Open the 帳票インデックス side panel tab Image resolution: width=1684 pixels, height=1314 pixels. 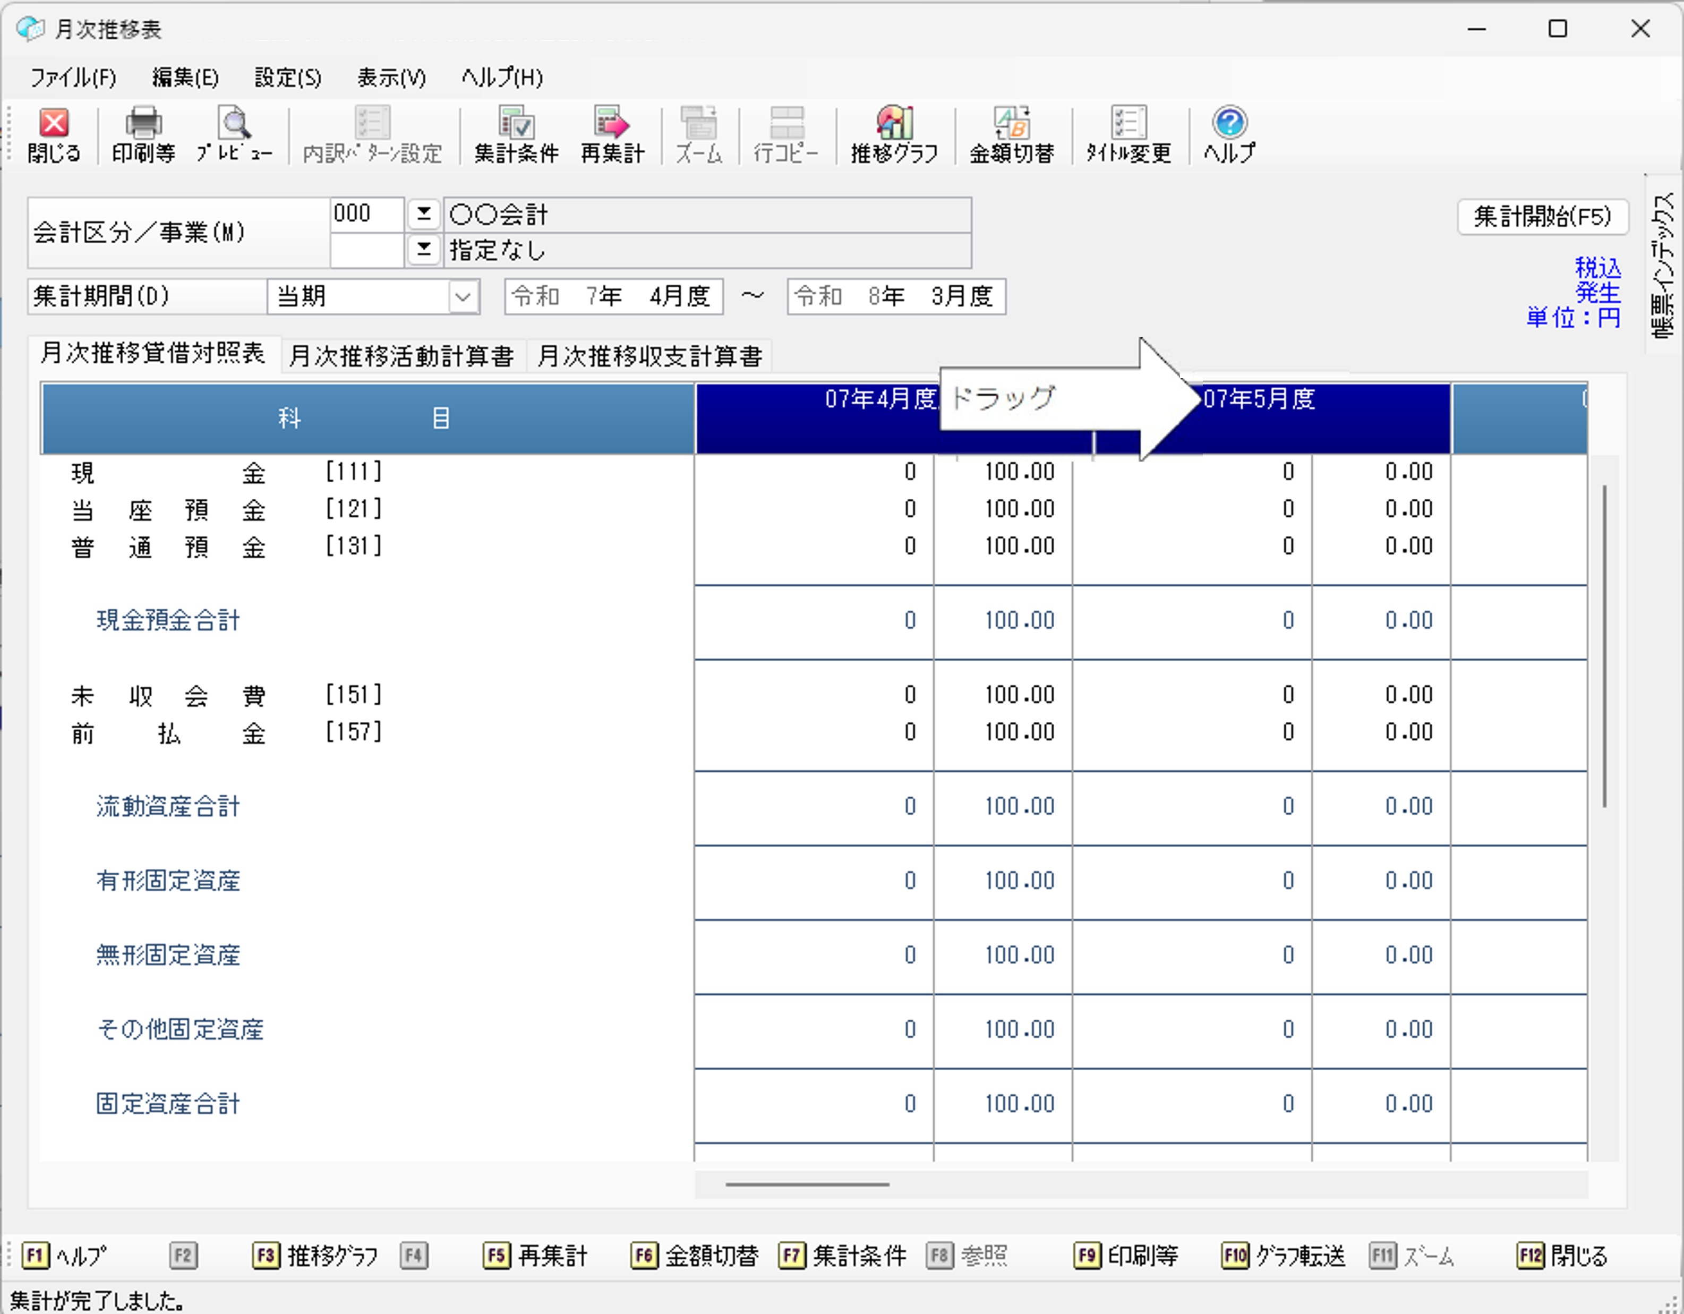1663,265
